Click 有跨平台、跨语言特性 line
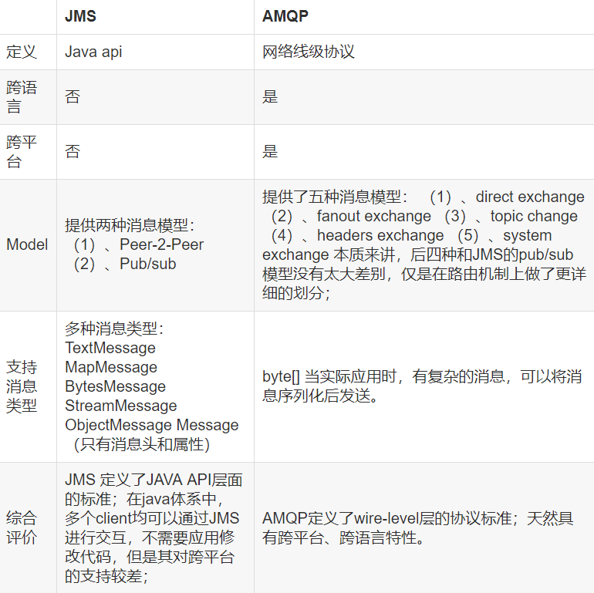594x593 pixels. tap(343, 537)
